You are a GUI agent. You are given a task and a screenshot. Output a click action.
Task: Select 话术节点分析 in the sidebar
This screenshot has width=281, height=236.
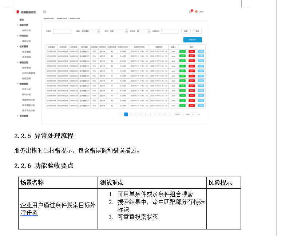coord(28,110)
